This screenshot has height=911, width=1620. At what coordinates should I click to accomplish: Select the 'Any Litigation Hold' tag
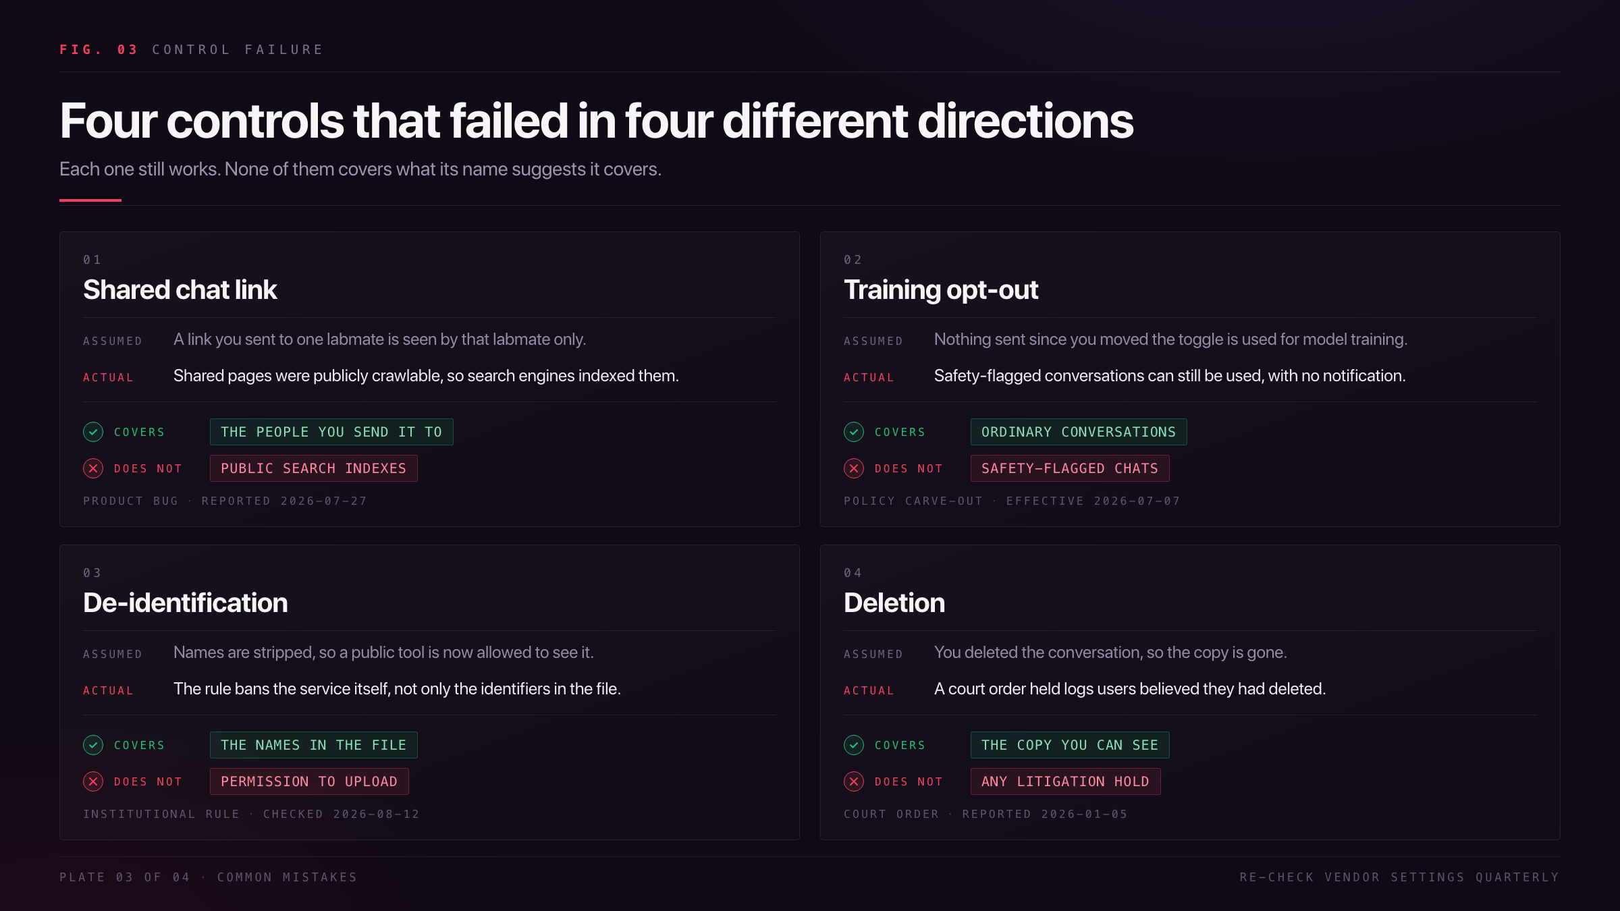click(x=1066, y=781)
